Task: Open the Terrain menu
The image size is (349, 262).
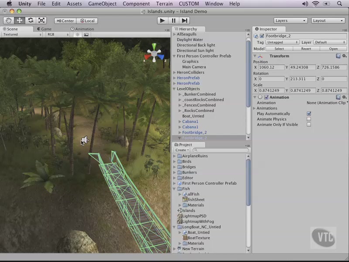Action: tap(164, 3)
